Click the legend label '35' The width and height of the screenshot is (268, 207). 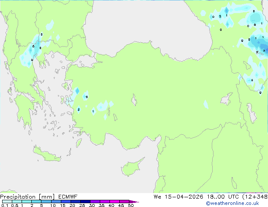tap(101, 205)
